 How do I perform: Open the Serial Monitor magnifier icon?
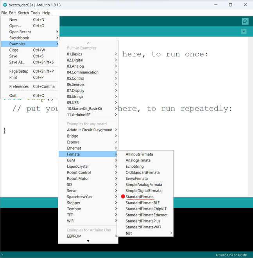coord(245,21)
